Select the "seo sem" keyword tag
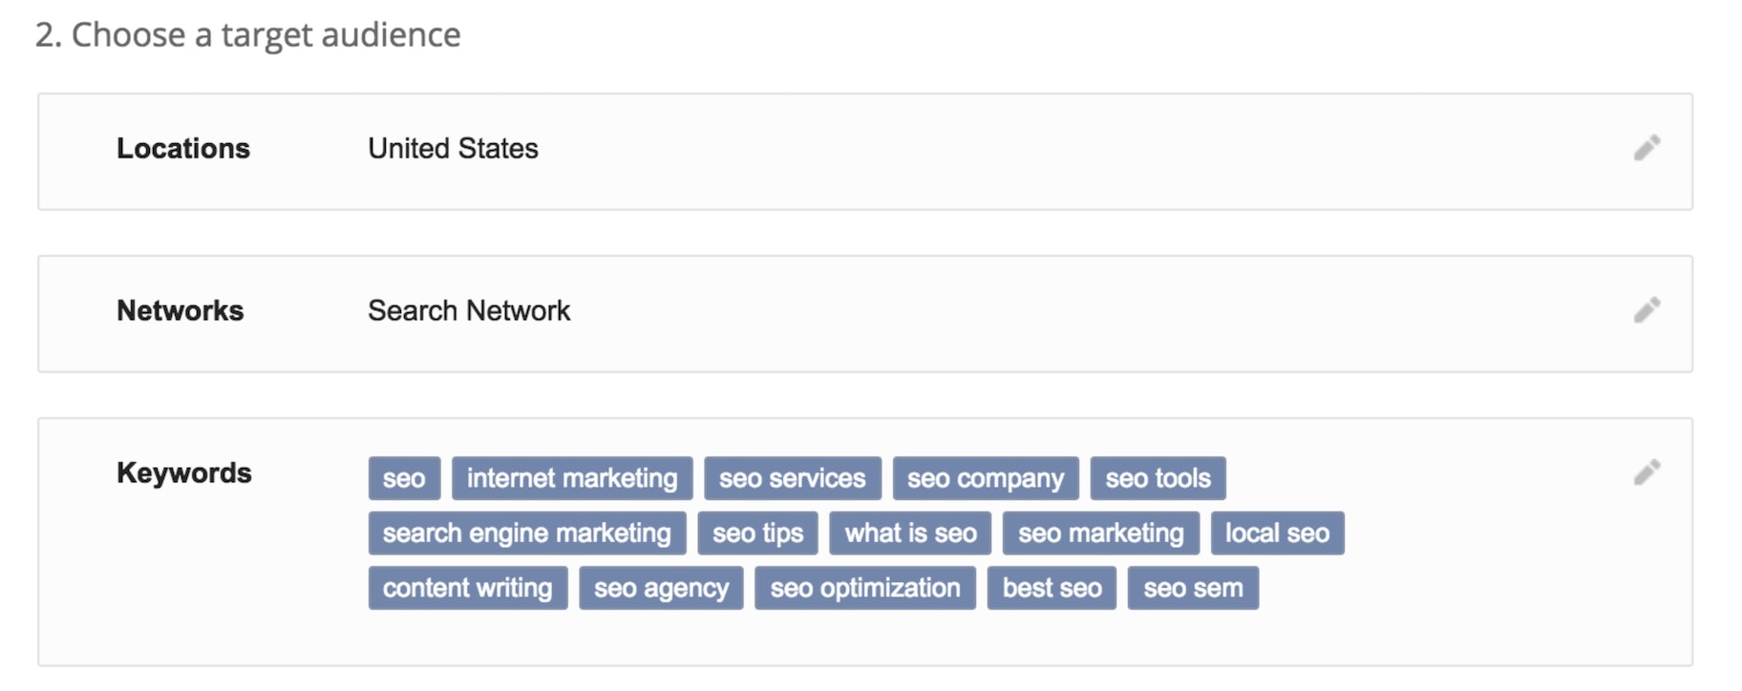This screenshot has width=1742, height=691. 1193,588
